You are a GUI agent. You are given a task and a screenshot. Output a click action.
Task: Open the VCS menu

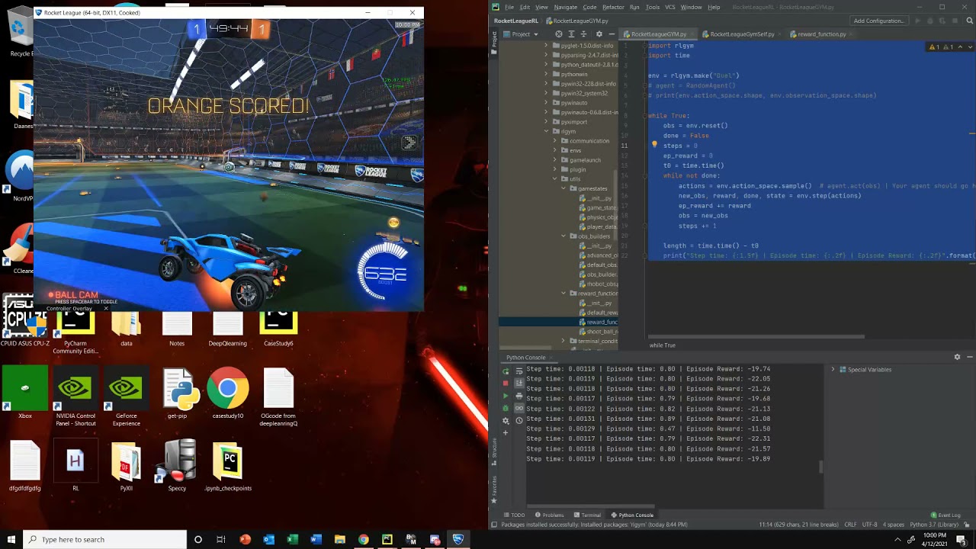[x=670, y=7]
